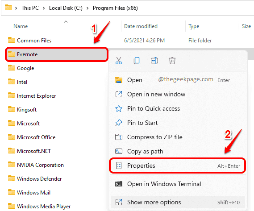Screen dimensions: 254x211
Task: Click the Copy icon in context menu
Action: pyautogui.click(x=137, y=61)
